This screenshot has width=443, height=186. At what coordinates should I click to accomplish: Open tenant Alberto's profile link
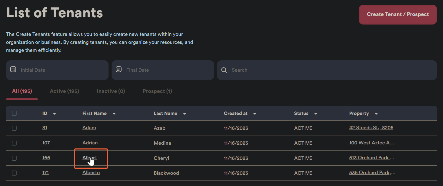[x=91, y=172]
